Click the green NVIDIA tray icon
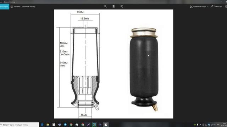The height and width of the screenshot is (127, 227). 195,125
